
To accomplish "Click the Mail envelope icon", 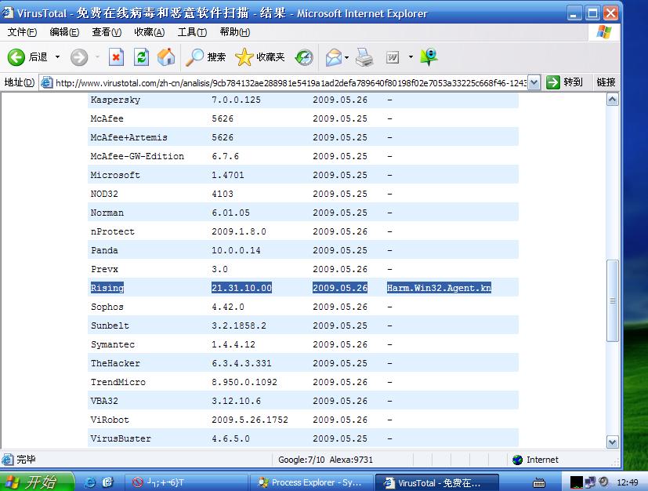I will pos(334,57).
